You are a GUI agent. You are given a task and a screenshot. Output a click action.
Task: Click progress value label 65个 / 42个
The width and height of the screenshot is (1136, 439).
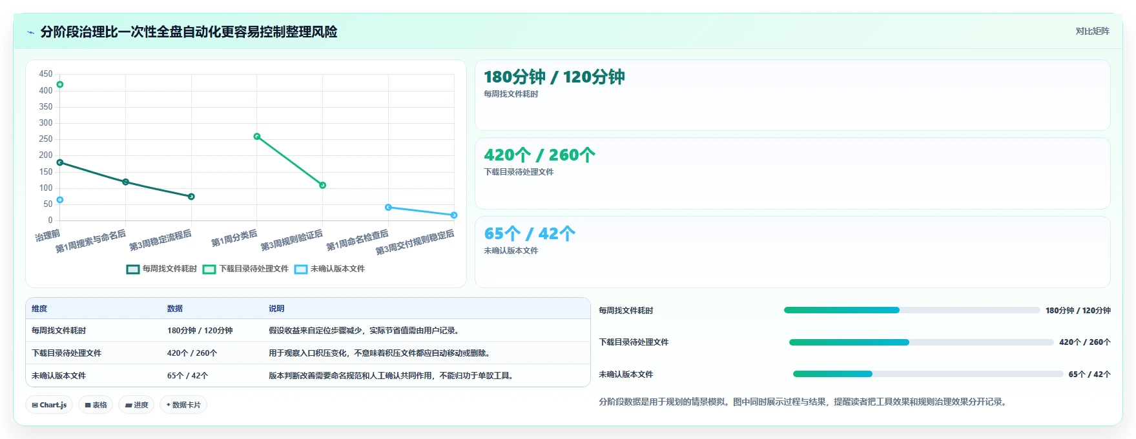(x=1090, y=375)
